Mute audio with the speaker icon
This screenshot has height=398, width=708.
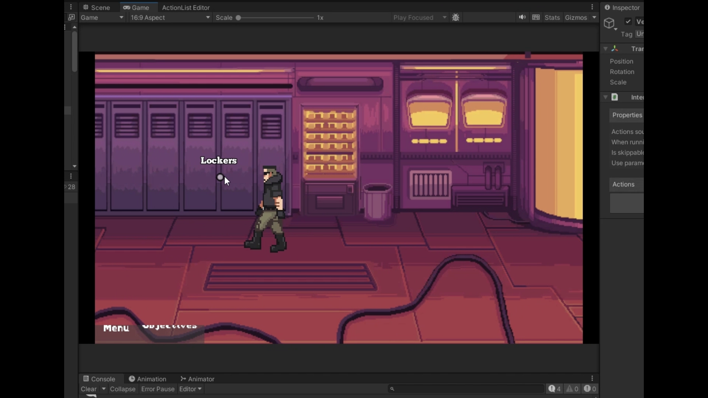click(x=522, y=17)
